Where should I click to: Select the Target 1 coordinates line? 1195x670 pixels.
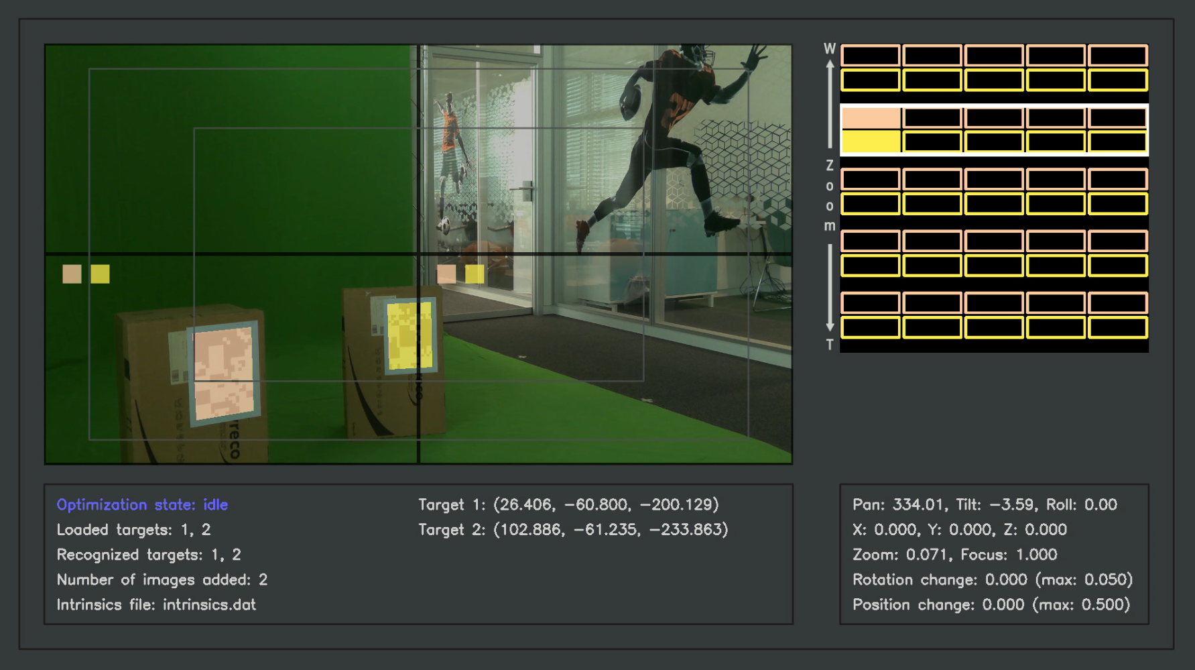click(568, 504)
